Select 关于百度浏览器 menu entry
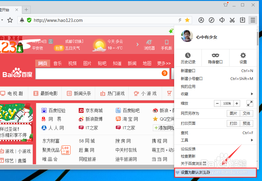The image size is (262, 181). pos(215,163)
